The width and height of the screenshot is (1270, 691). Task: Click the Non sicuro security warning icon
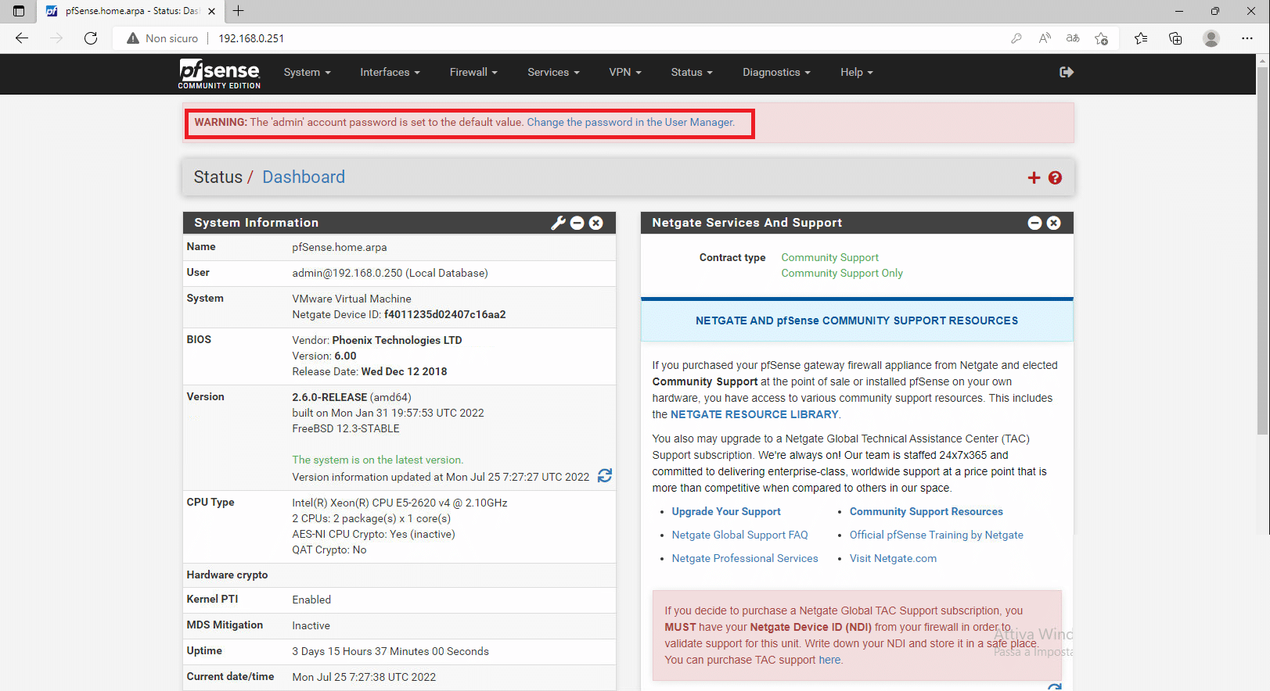tap(133, 38)
